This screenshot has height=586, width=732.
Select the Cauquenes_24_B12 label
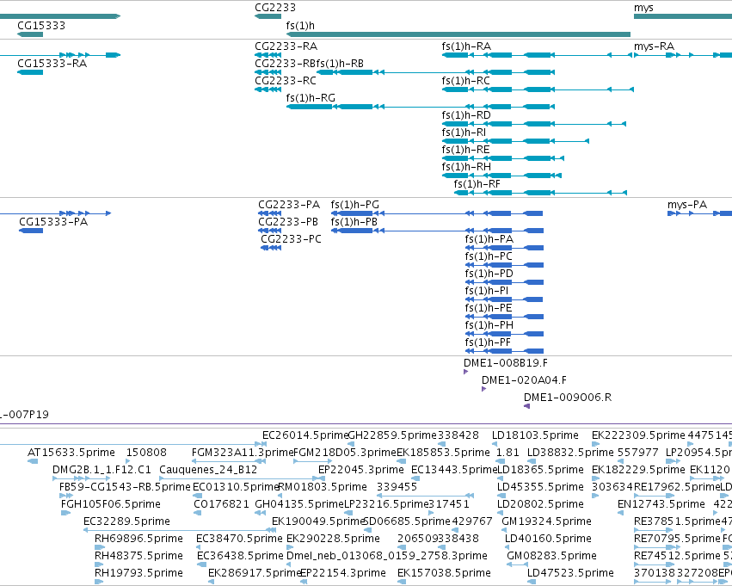point(208,470)
